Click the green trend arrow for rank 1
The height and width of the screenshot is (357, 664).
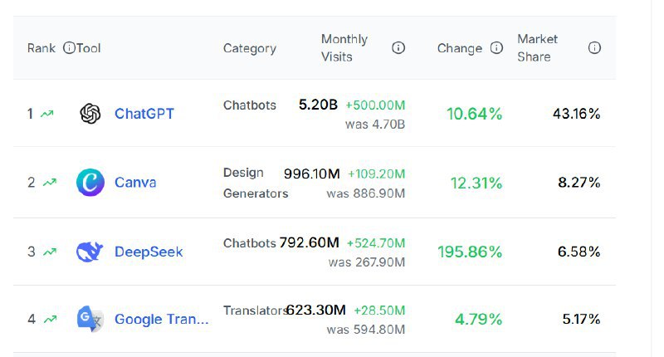point(47,114)
